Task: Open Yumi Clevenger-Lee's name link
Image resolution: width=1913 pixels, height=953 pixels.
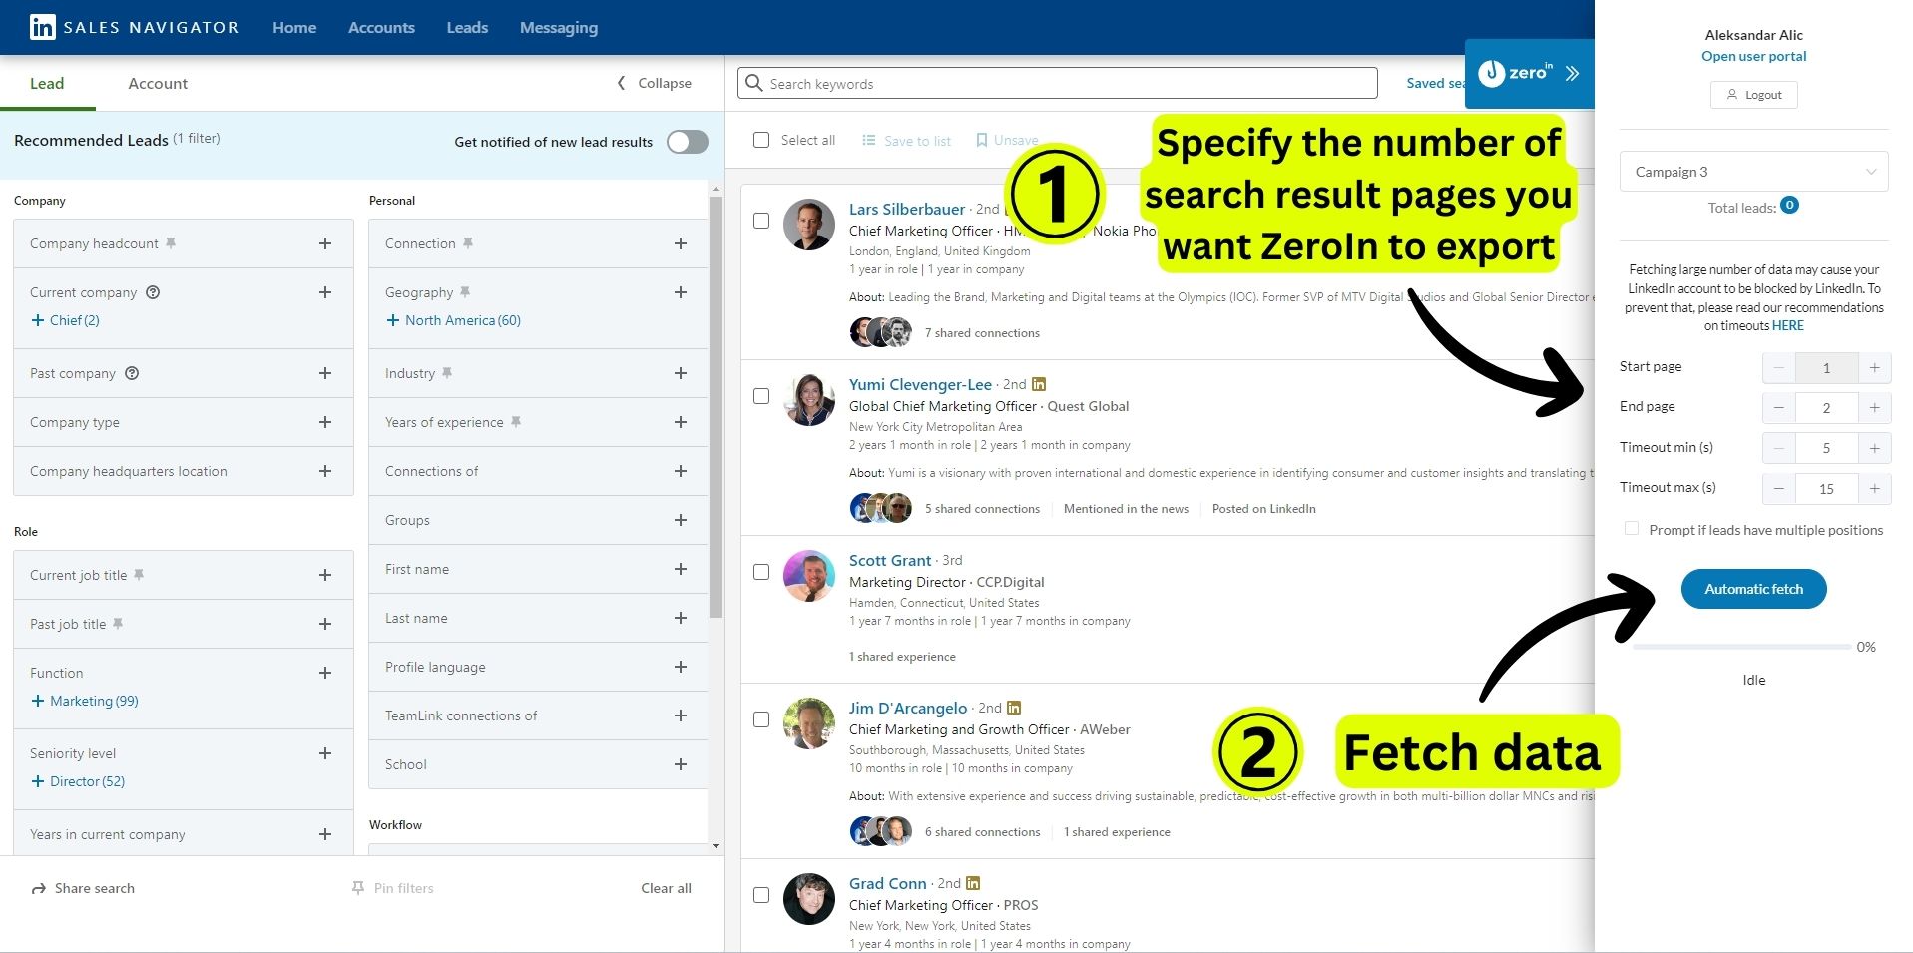Action: point(920,384)
